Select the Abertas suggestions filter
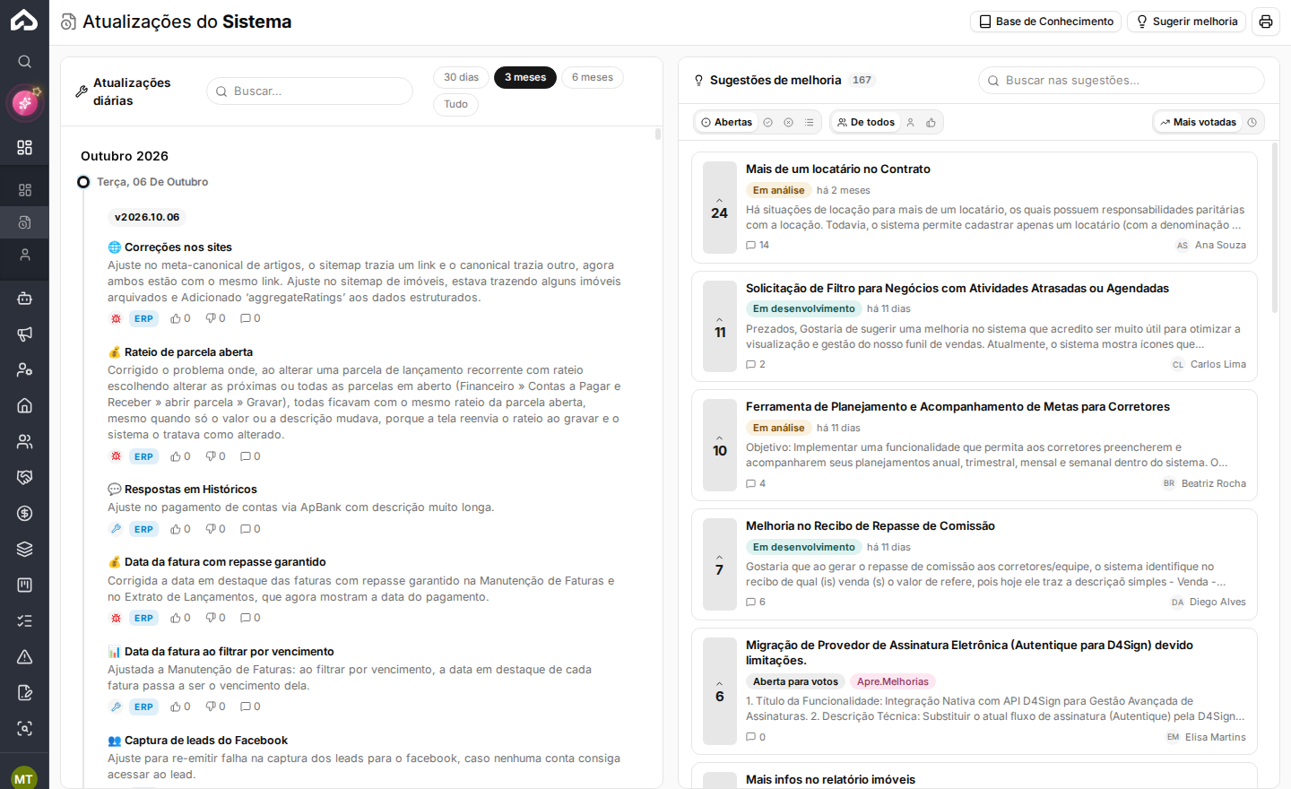Image resolution: width=1291 pixels, height=789 pixels. point(726,122)
